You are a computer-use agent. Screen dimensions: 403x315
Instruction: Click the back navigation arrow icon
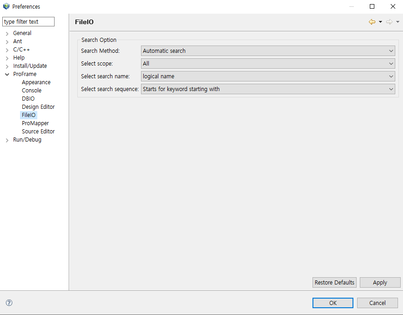coord(372,22)
